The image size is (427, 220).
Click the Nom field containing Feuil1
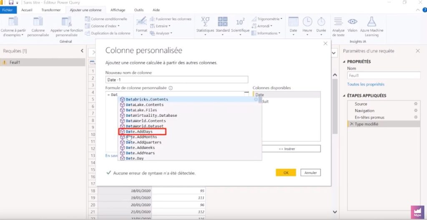(x=384, y=76)
